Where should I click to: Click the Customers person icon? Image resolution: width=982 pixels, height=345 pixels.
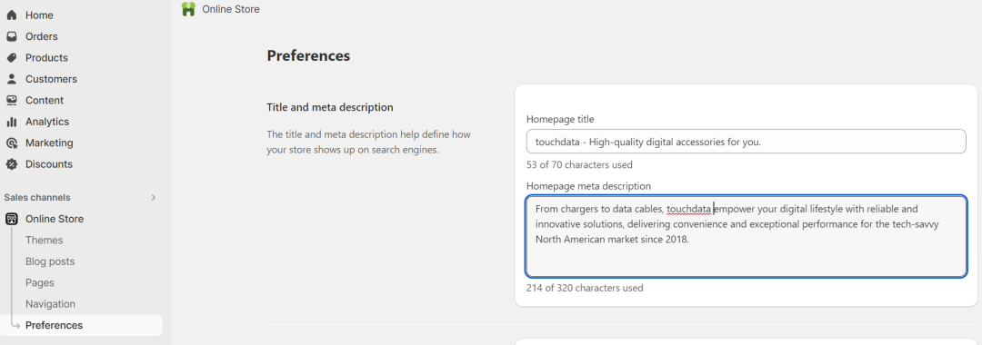pos(11,79)
